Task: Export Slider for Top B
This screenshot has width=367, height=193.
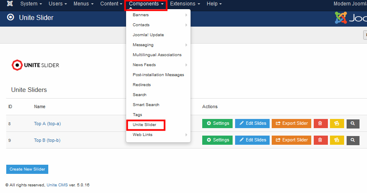Action: 291,140
